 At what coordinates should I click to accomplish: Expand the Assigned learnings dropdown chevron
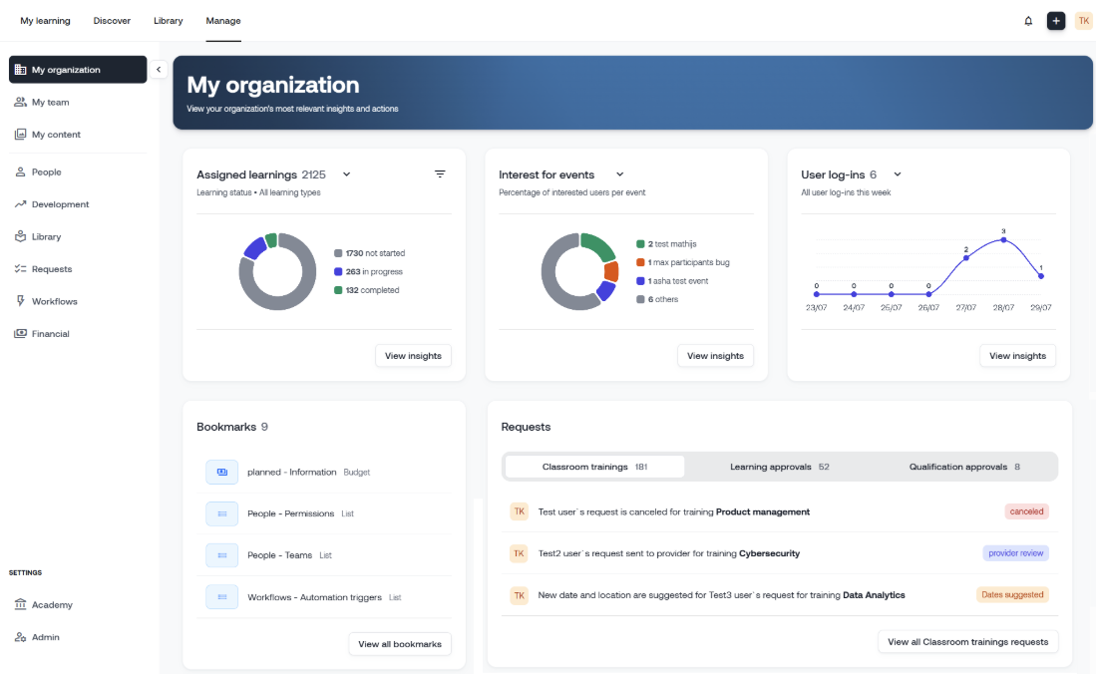(347, 174)
